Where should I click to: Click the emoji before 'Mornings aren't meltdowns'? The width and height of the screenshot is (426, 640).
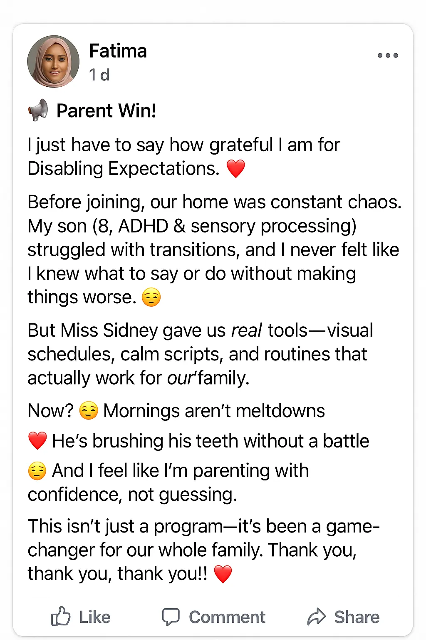89,410
